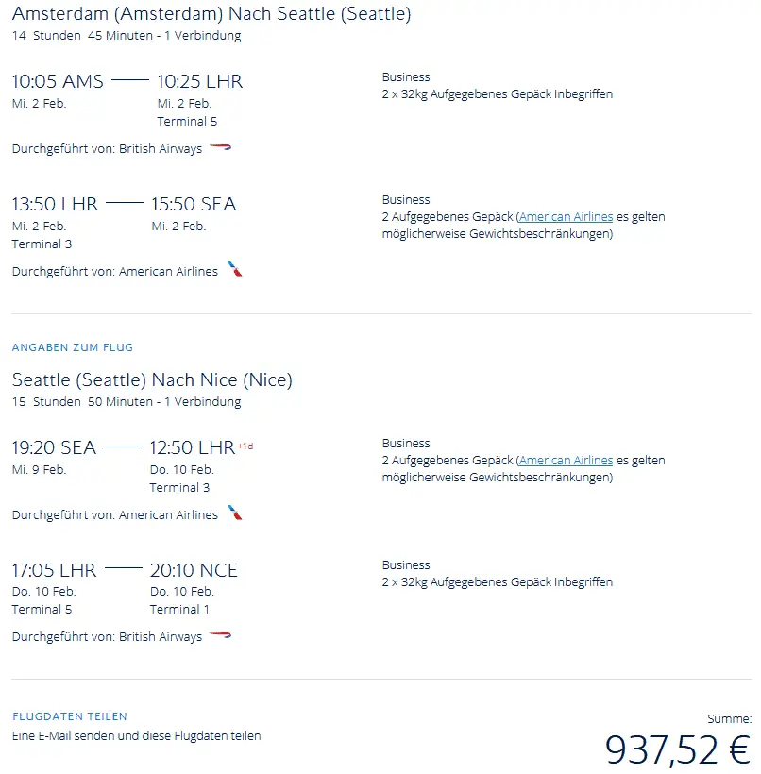Image resolution: width=761 pixels, height=774 pixels.
Task: Click the 'Summe:' label
Action: click(729, 718)
